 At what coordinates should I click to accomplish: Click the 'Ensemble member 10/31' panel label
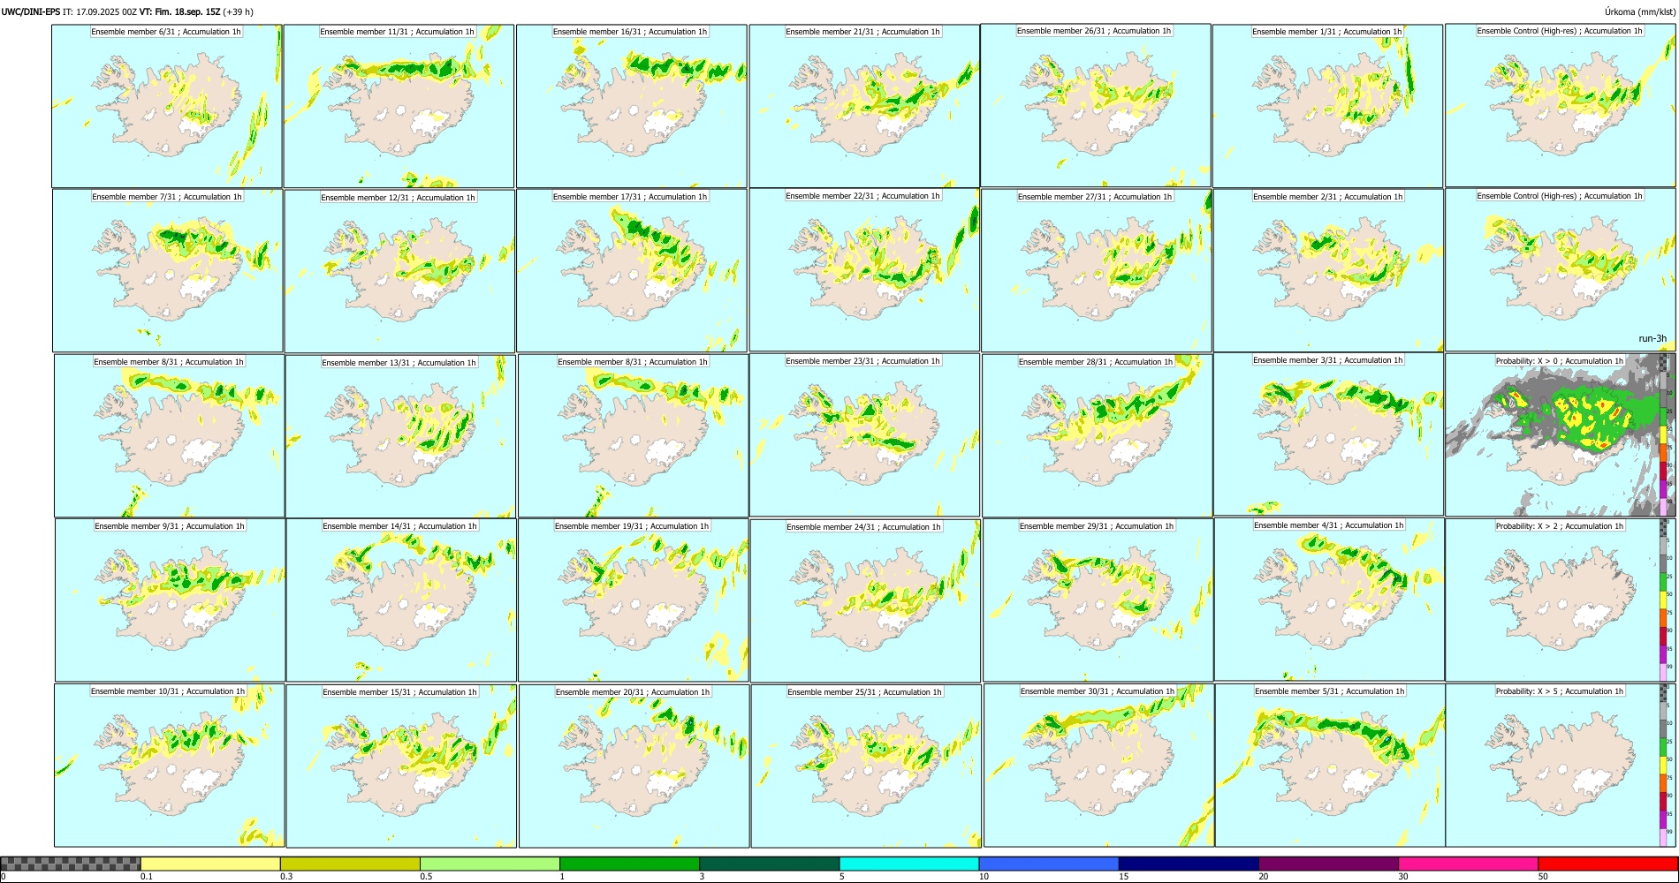[168, 691]
